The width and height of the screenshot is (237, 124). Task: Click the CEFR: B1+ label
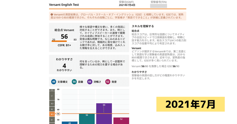(64, 45)
